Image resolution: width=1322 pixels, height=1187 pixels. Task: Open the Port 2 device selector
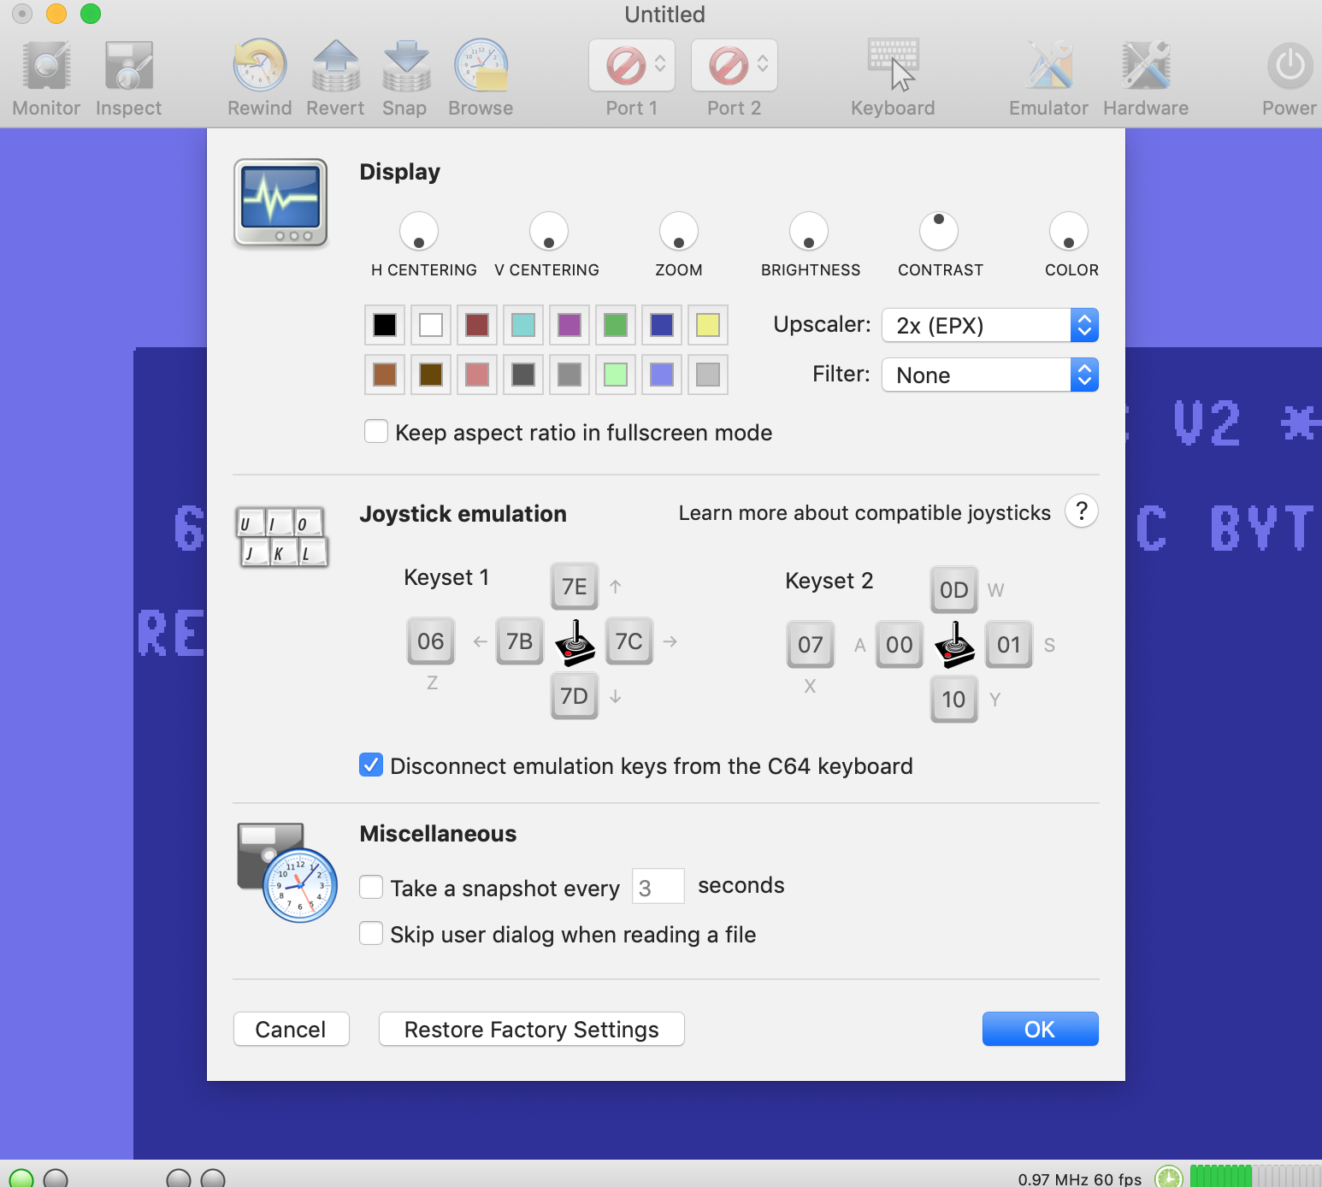[x=735, y=65]
